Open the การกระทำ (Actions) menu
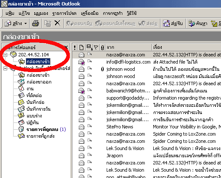The width and height of the screenshot is (221, 178). pyautogui.click(x=113, y=13)
